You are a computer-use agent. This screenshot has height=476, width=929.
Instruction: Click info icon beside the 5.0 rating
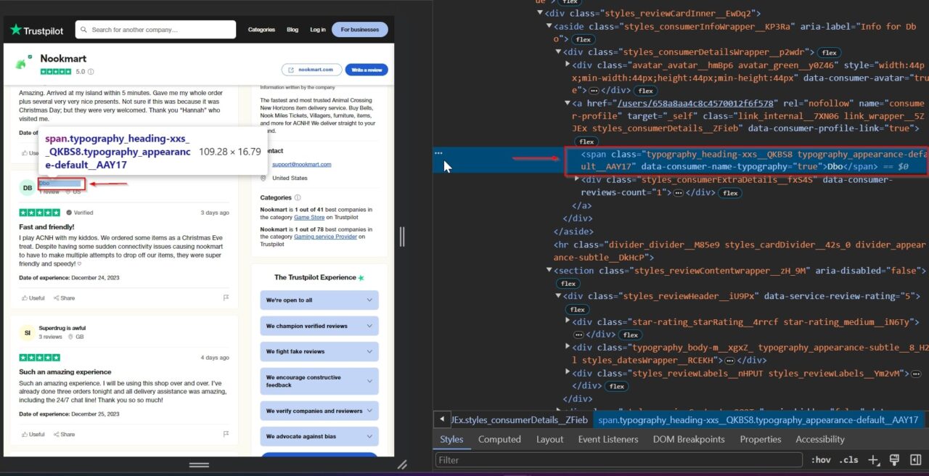pos(91,72)
